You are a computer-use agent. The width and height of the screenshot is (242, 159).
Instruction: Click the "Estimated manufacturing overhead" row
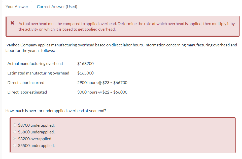(38, 73)
